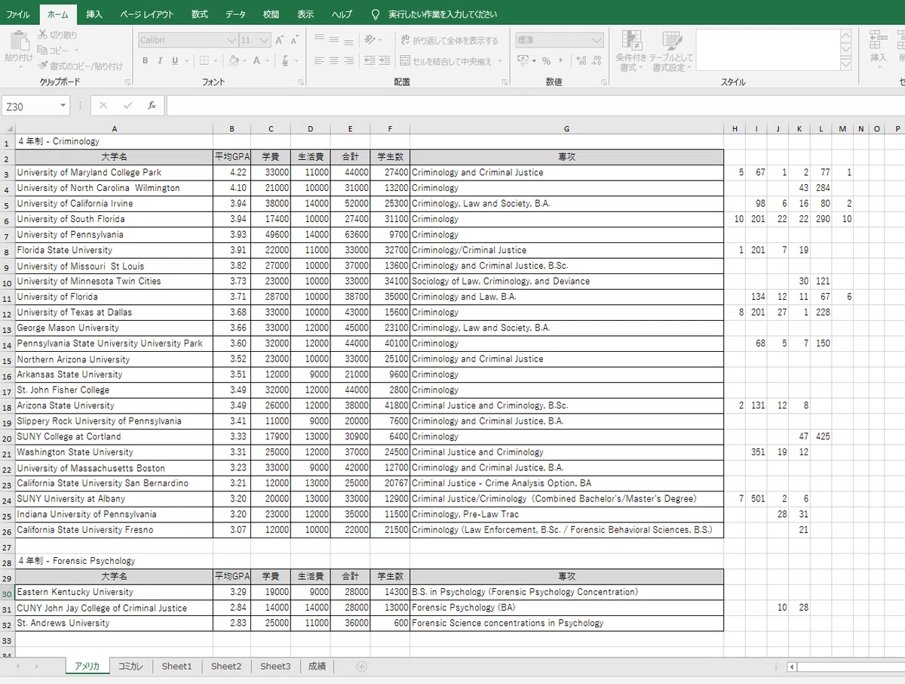Toggle Center horizontal alignment
905x684 pixels.
click(334, 61)
